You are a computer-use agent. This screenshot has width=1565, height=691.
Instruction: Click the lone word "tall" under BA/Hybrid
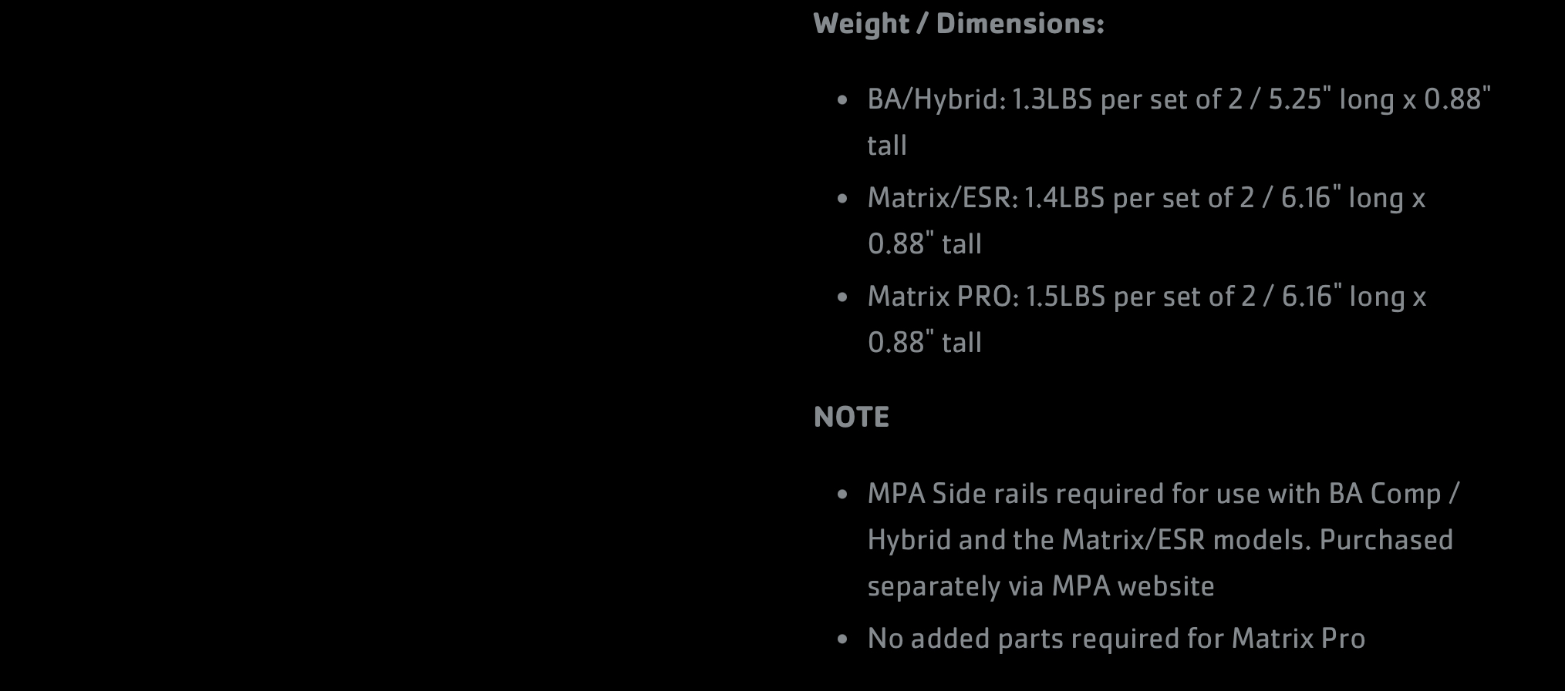point(887,146)
